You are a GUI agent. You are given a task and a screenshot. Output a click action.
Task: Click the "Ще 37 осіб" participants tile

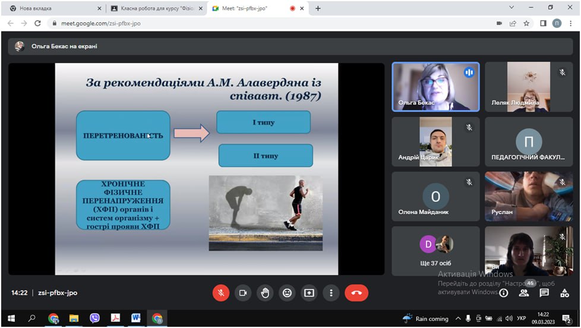point(435,250)
